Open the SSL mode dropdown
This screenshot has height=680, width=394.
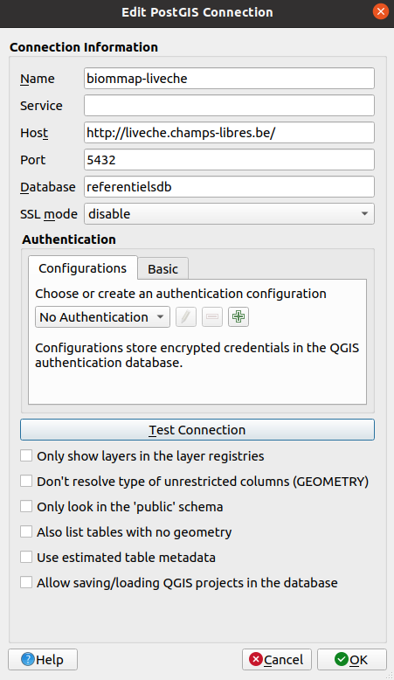click(x=229, y=214)
